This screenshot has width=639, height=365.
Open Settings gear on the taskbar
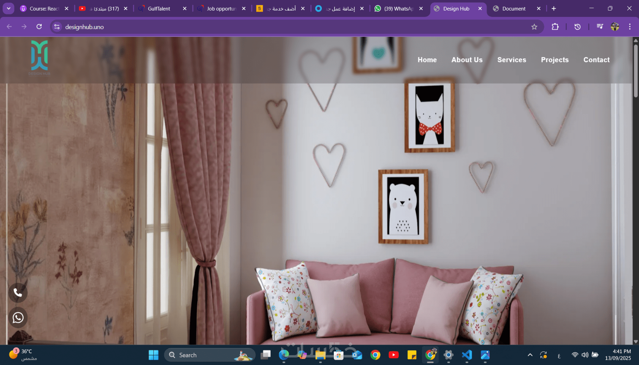(x=448, y=355)
